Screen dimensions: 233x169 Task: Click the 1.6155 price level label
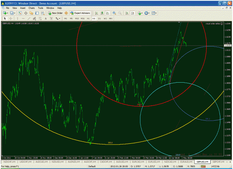pos(228,45)
